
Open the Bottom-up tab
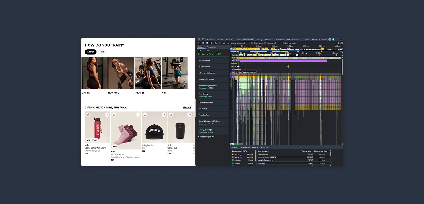(245, 147)
